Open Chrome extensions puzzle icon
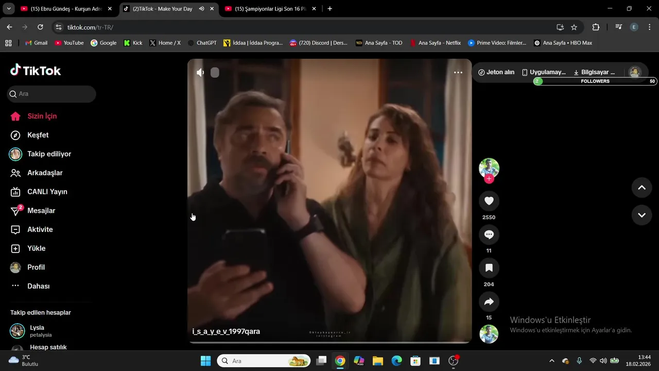Image resolution: width=659 pixels, height=371 pixels. pos(596,27)
